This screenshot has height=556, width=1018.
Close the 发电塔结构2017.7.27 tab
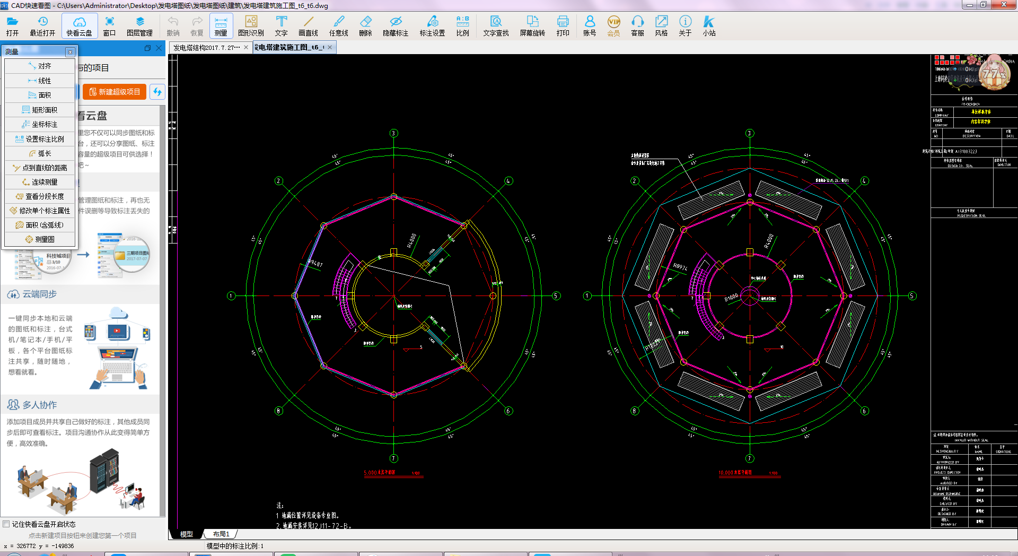(246, 47)
